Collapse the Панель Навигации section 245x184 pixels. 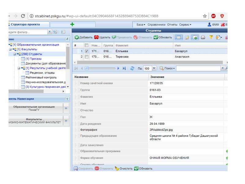(x=67, y=98)
